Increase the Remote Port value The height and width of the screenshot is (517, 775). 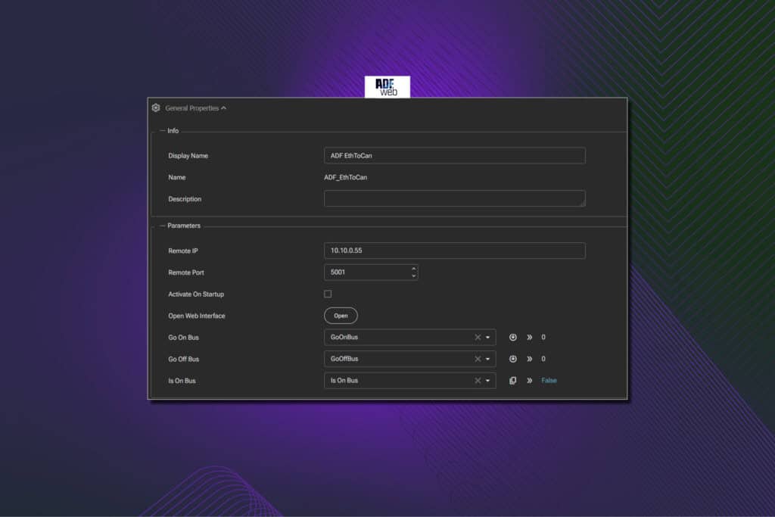coord(414,269)
